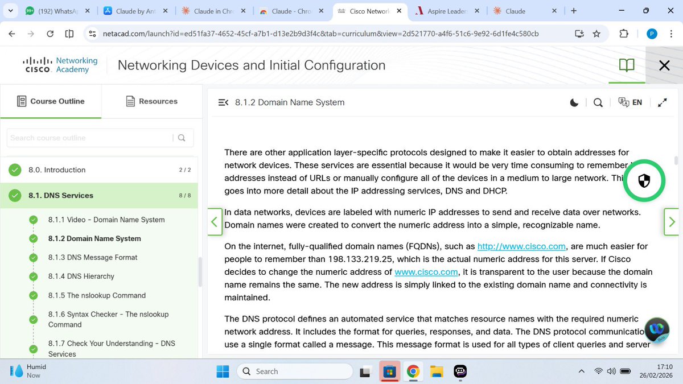Open a new browser tab
The image size is (683, 384).
click(573, 11)
